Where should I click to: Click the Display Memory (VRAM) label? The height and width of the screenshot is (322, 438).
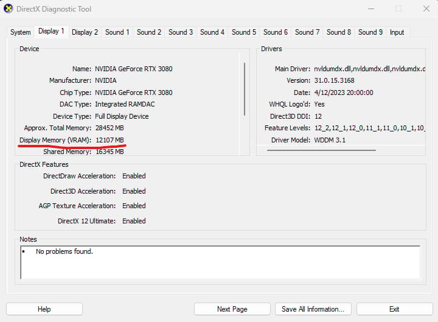pyautogui.click(x=55, y=140)
